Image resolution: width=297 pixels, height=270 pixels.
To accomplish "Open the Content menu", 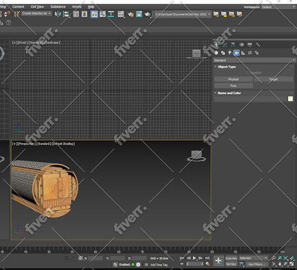I will point(18,6).
